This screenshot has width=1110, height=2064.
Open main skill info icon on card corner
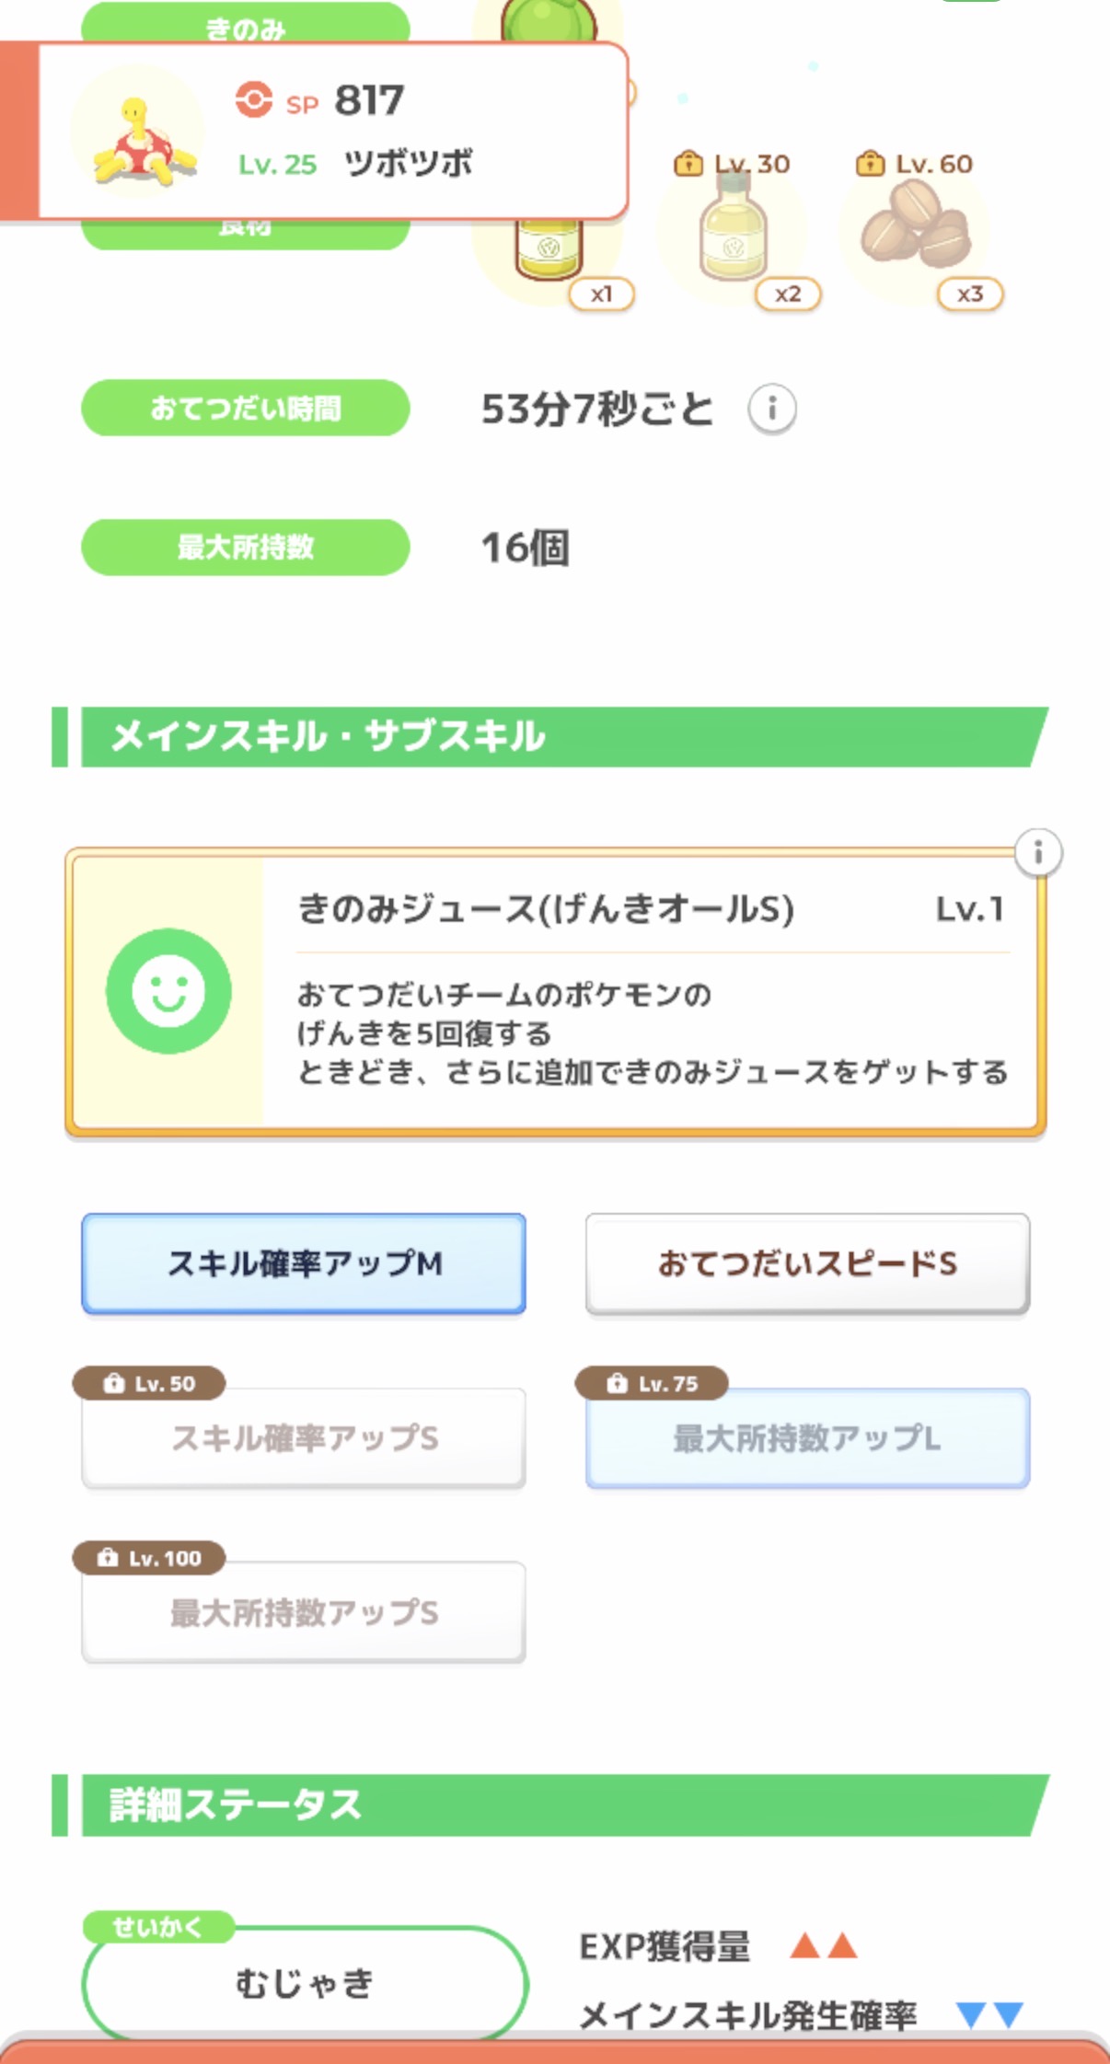tap(1037, 852)
